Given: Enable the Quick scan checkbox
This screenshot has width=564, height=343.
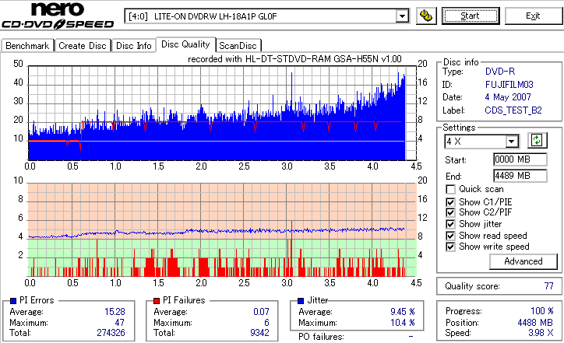Looking at the screenshot, I should [450, 189].
